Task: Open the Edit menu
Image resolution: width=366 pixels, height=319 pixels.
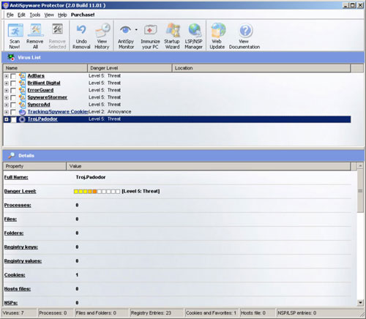Action: pyautogui.click(x=21, y=15)
